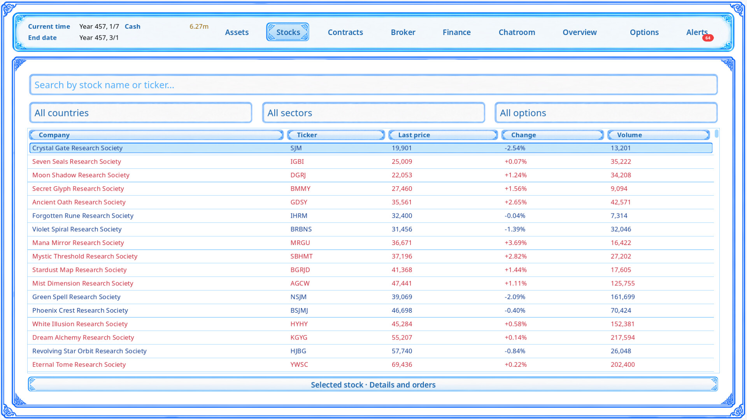Select Dream Alchemy Research Society
The height and width of the screenshot is (420, 747).
tap(371, 338)
